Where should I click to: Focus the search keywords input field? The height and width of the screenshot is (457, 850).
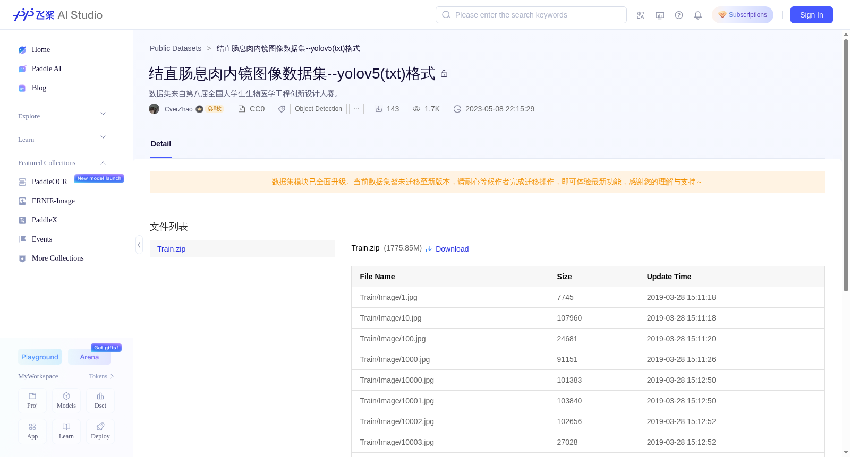point(531,15)
